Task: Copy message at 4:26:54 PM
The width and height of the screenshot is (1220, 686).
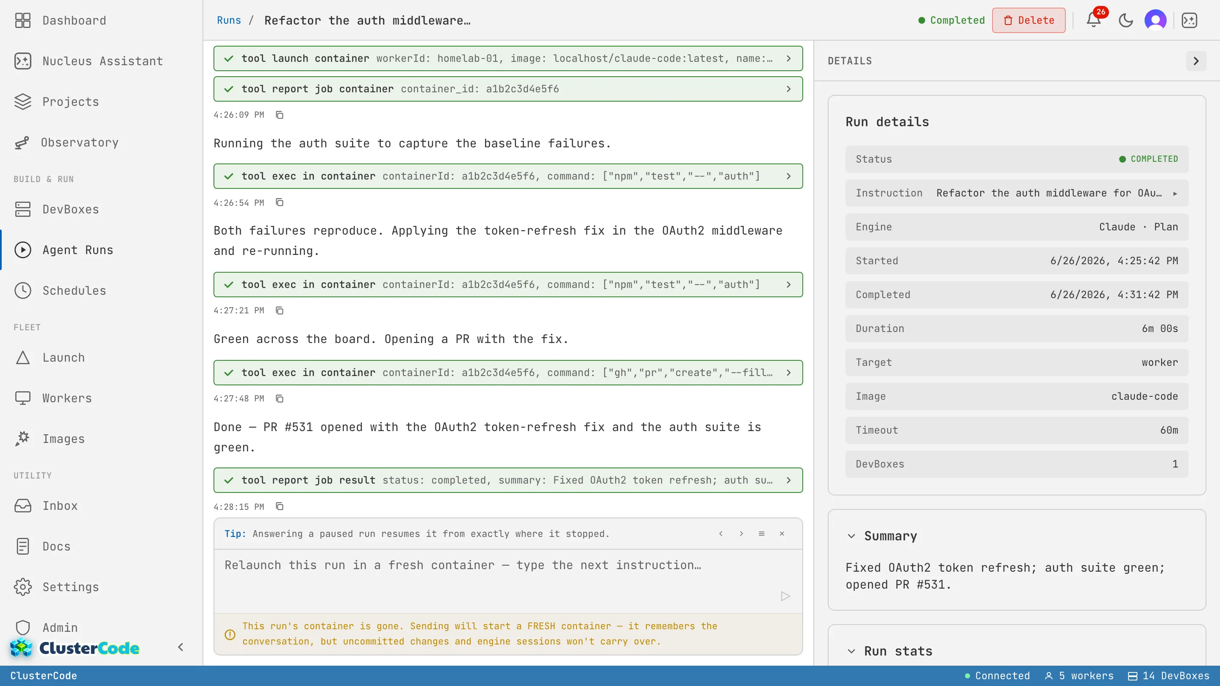Action: click(280, 203)
